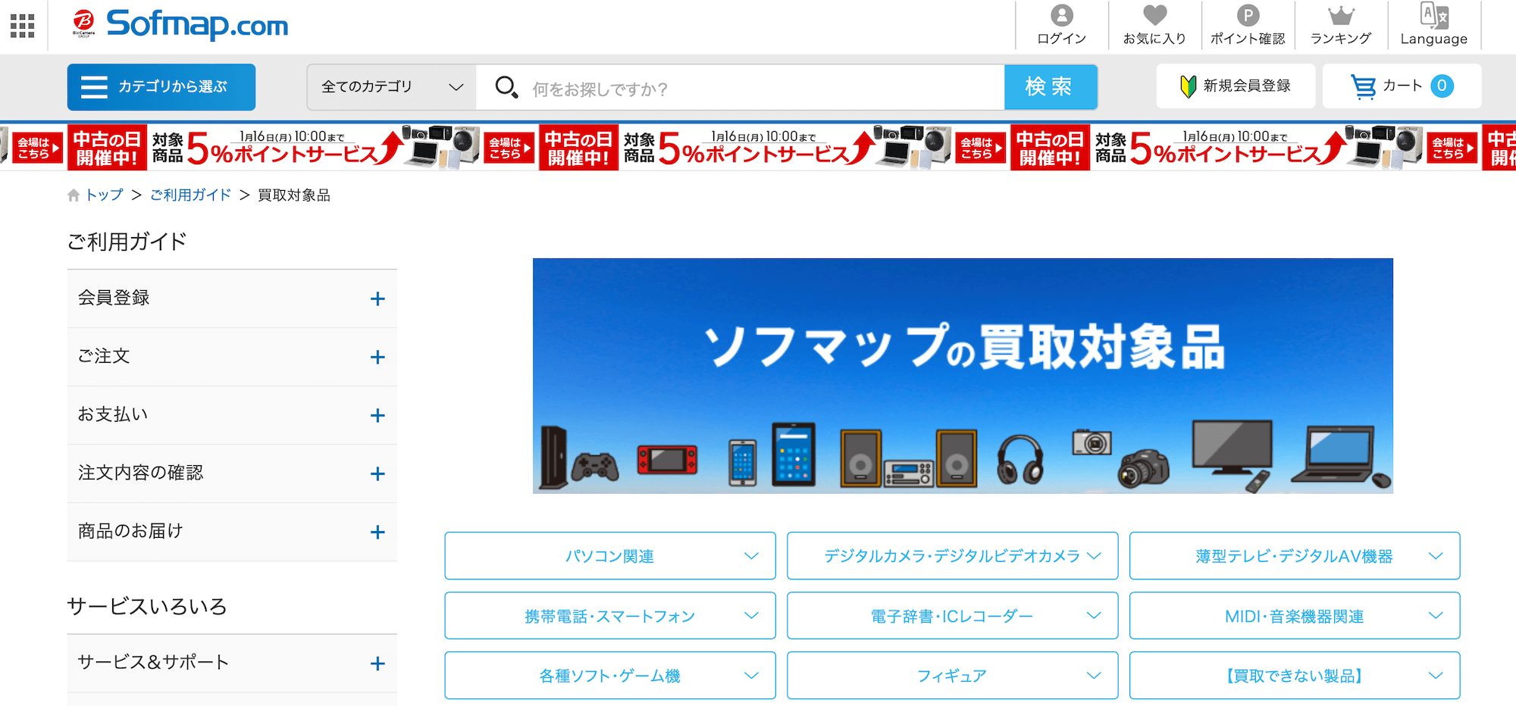
Task: Click the home icon in breadcrumb
Action: [74, 195]
